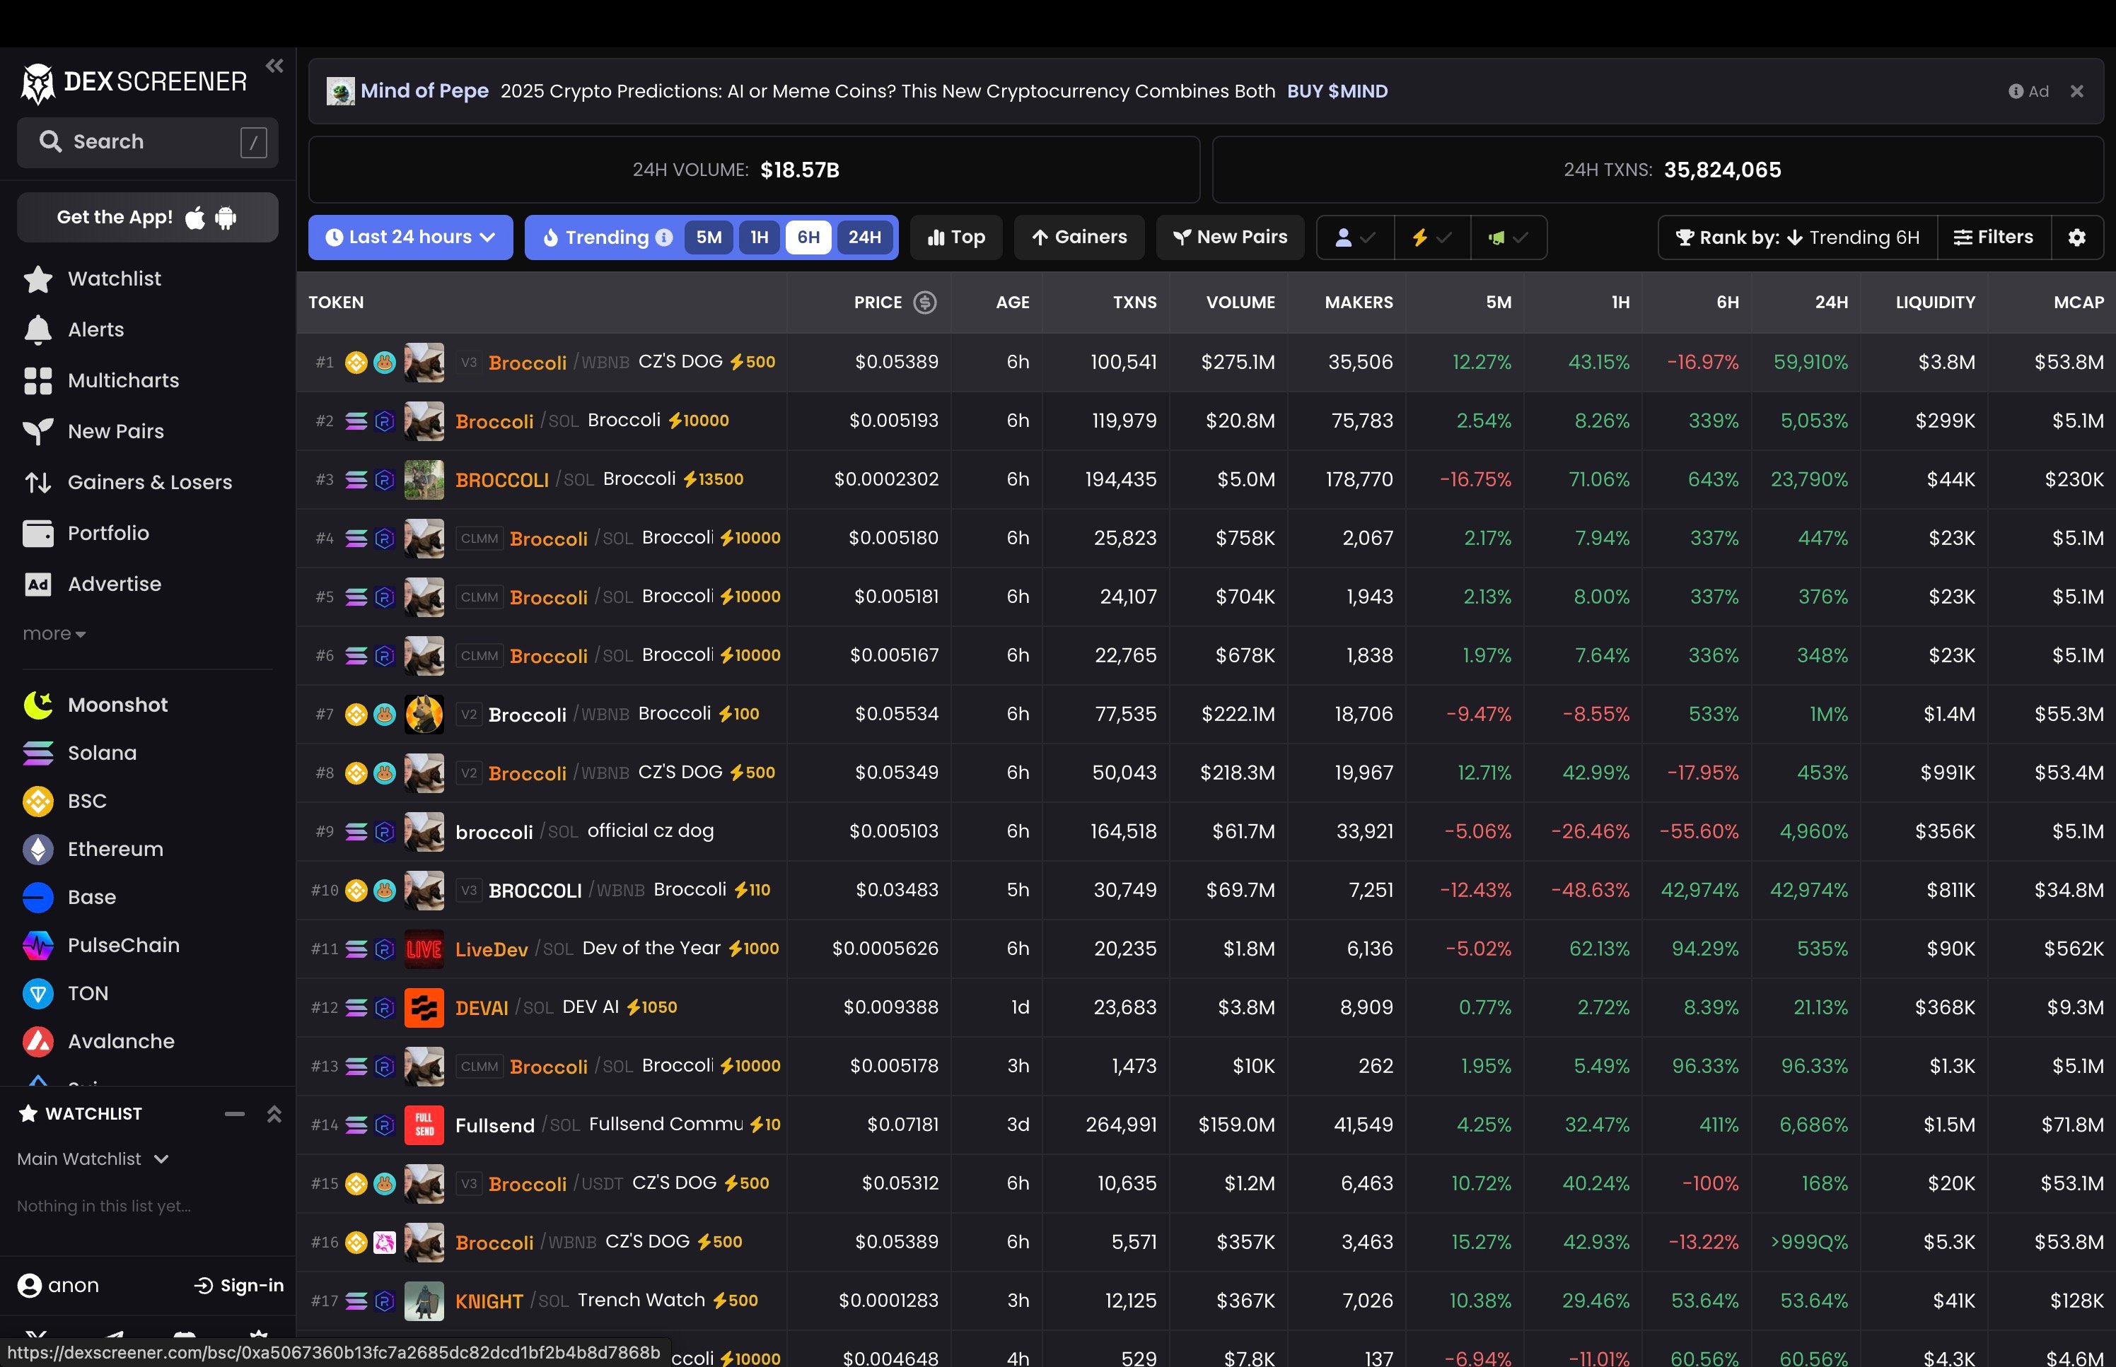2116x1367 pixels.
Task: Click #7 Broccoli dog thumbnail
Action: [x=424, y=715]
